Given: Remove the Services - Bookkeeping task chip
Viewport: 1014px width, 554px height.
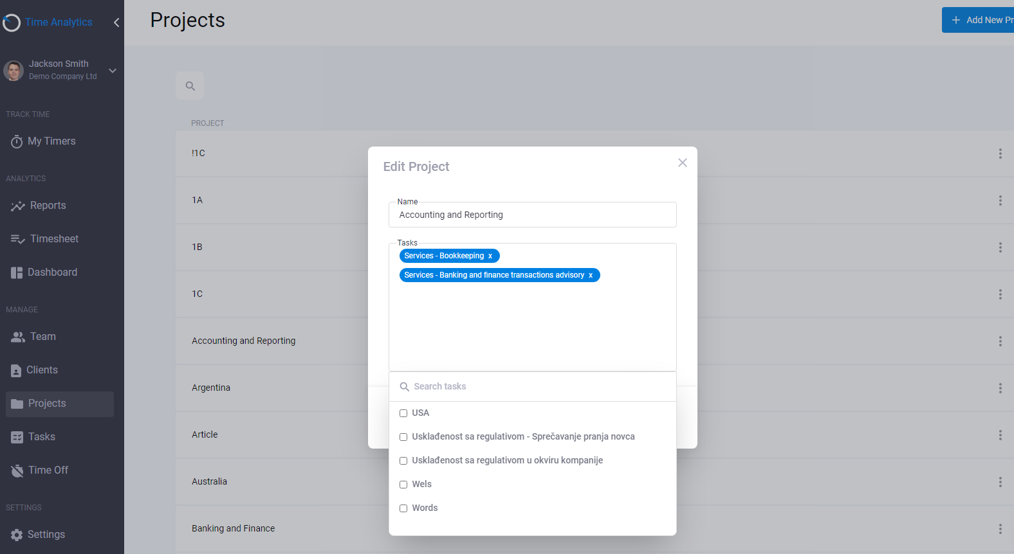Looking at the screenshot, I should click(490, 256).
